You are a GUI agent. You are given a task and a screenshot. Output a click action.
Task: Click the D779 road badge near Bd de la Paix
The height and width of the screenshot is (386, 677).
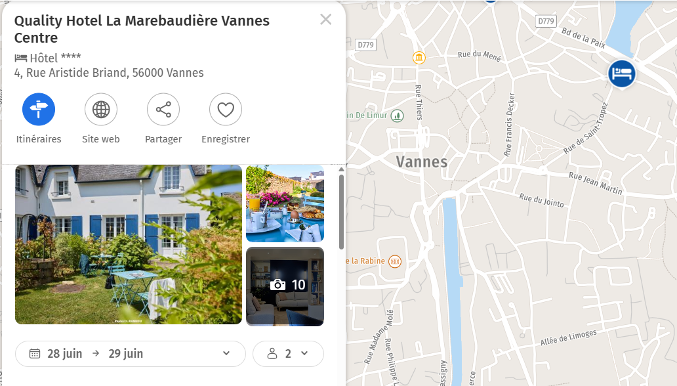pos(546,21)
